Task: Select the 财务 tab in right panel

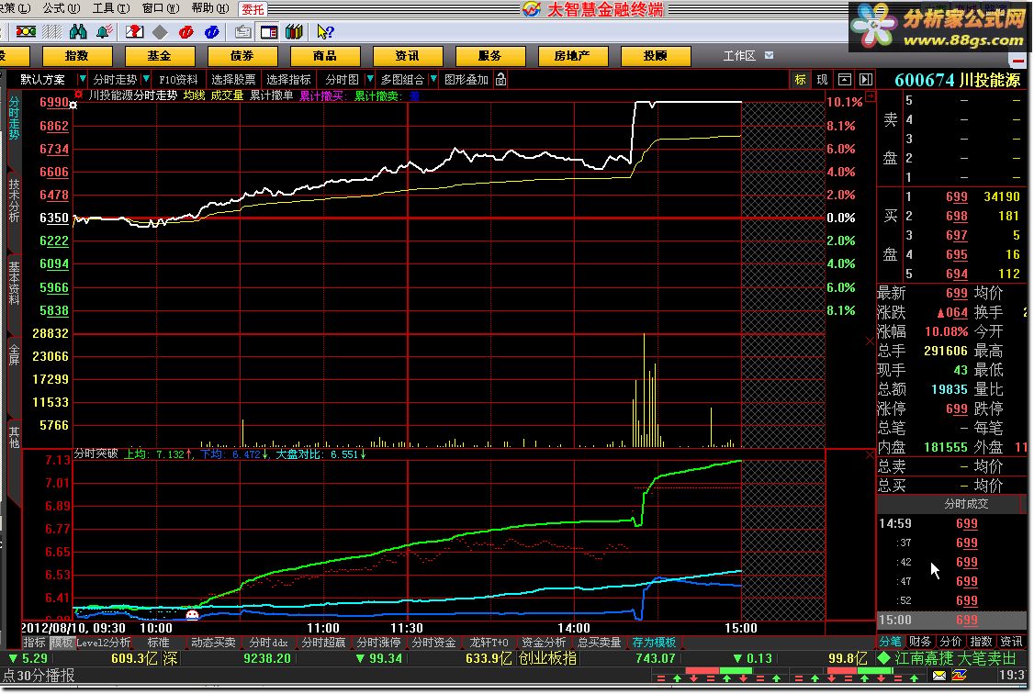Action: (920, 642)
